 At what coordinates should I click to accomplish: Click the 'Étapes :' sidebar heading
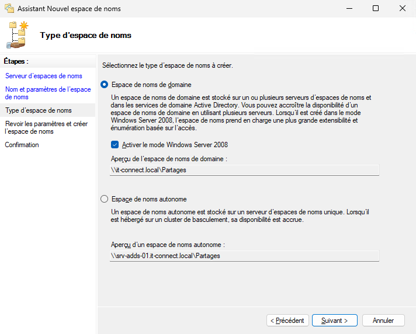[x=16, y=61]
